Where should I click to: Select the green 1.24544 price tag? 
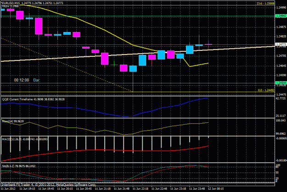click(x=281, y=83)
